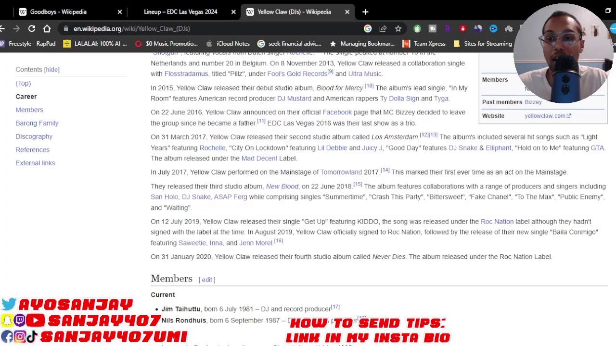The height and width of the screenshot is (346, 616).
Task: Open Elliphant article link
Action: click(498, 148)
